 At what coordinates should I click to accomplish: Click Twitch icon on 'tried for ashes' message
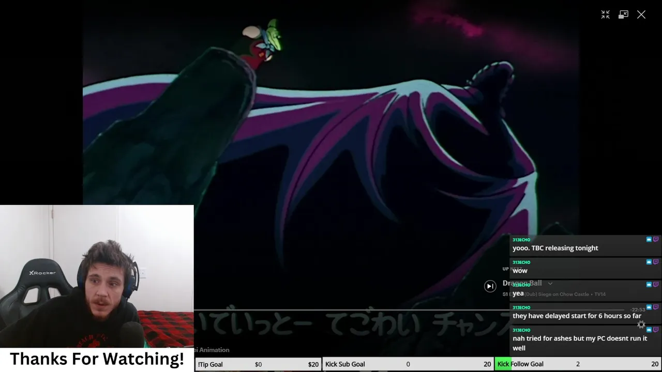click(x=656, y=330)
